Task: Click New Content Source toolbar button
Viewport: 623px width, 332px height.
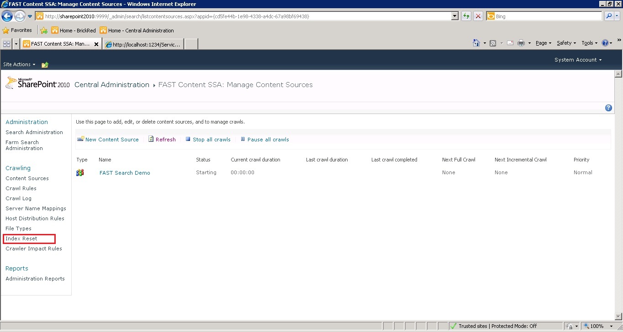Action: [108, 140]
